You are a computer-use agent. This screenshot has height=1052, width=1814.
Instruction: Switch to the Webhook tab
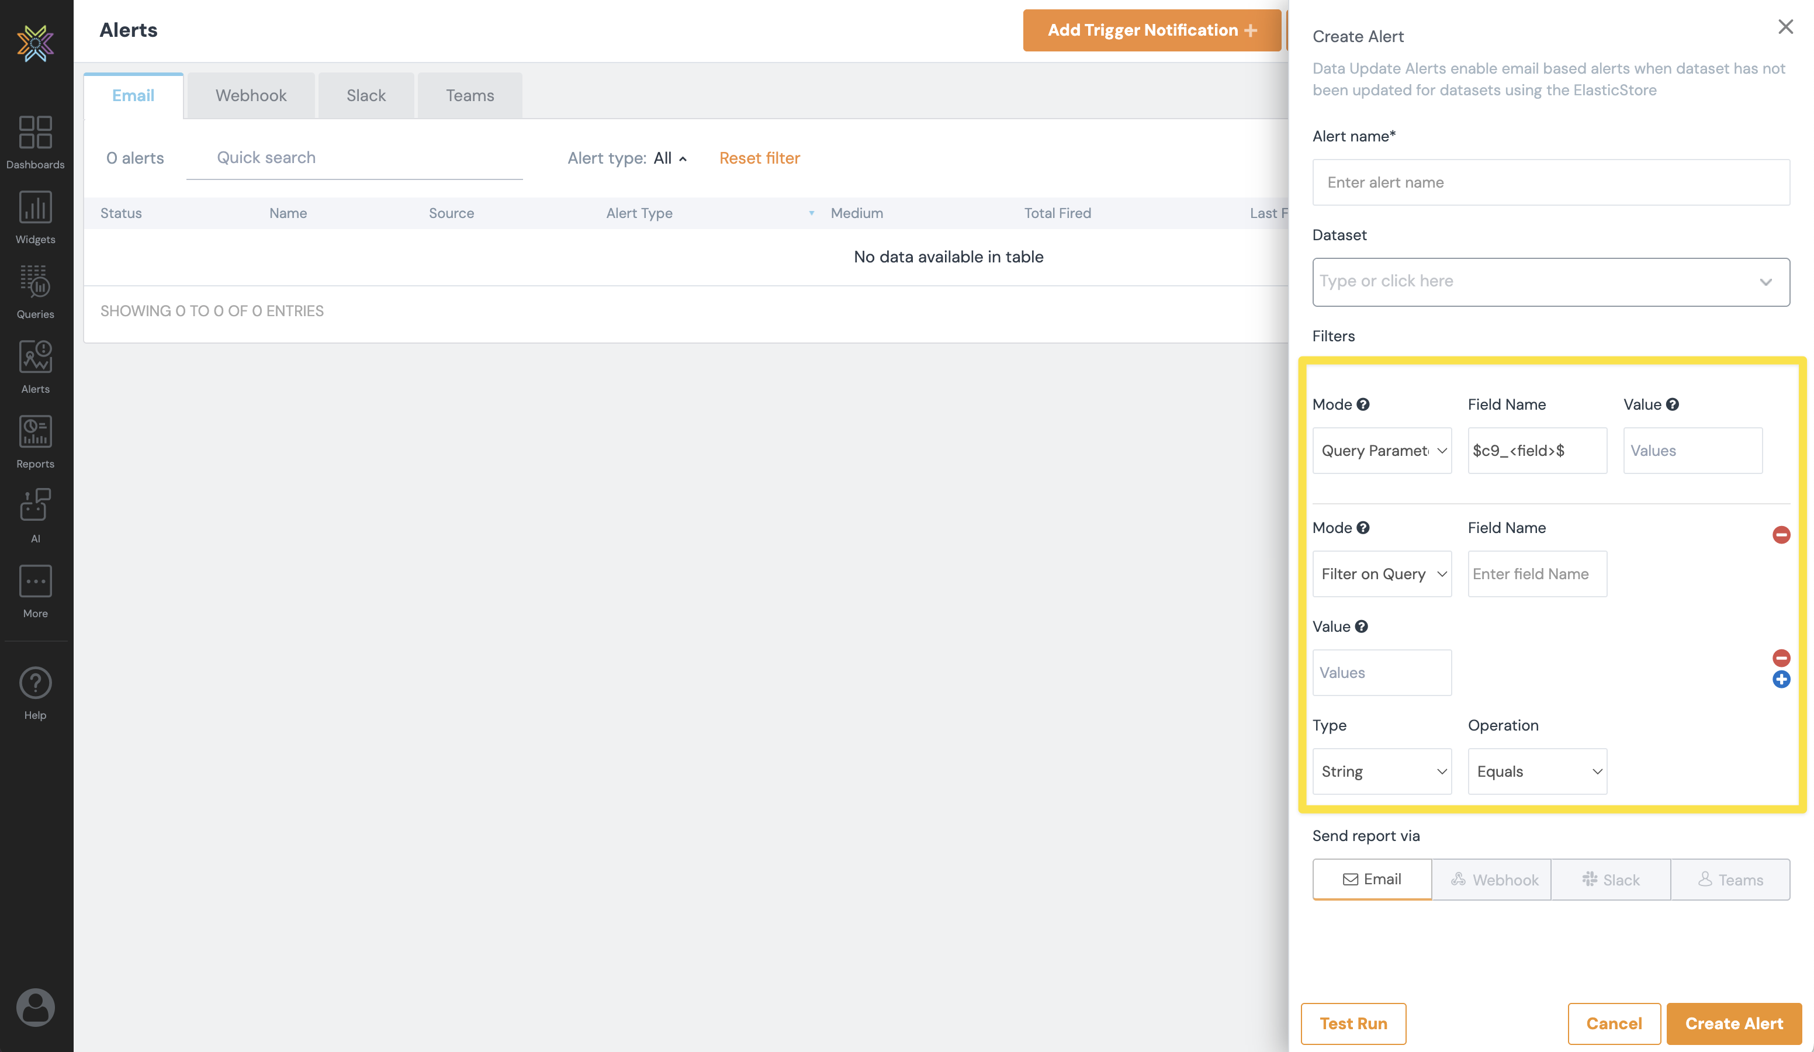click(x=251, y=95)
